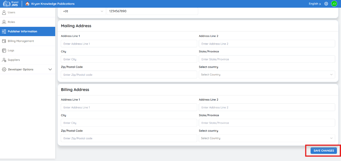Click Kryon Knowledge Publications title link
Screen dimensions: 341x161
click(x=53, y=4)
